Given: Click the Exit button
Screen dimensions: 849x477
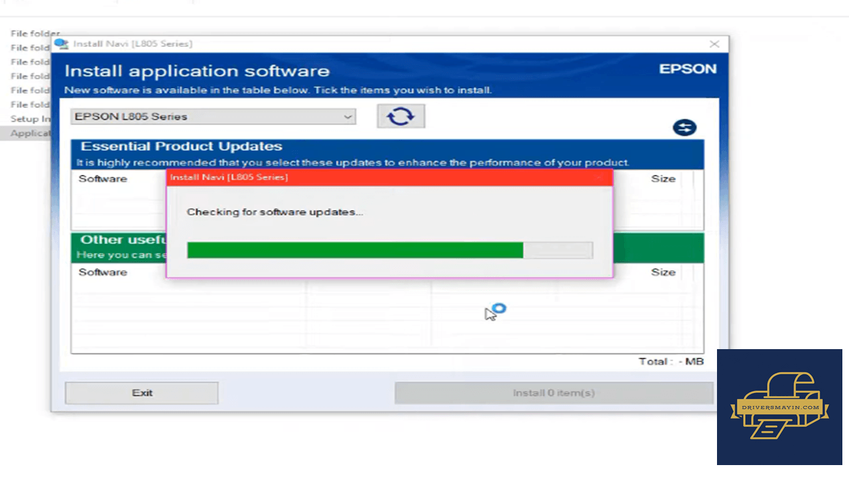Looking at the screenshot, I should click(x=142, y=393).
